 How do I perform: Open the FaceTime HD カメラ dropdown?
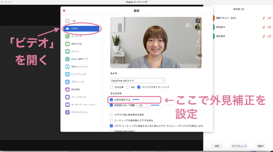pos(138,81)
